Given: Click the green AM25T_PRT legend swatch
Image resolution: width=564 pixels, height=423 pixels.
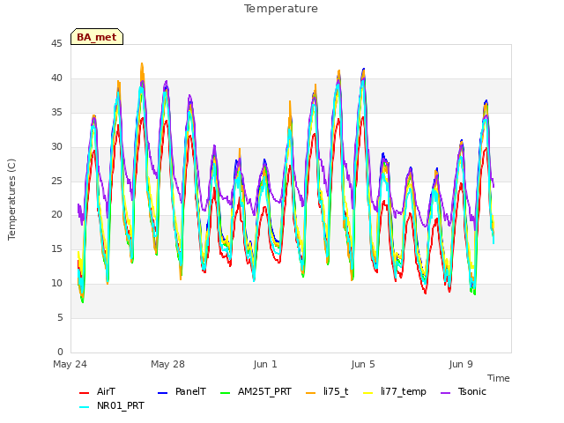Looking at the screenshot, I should coord(225,393).
